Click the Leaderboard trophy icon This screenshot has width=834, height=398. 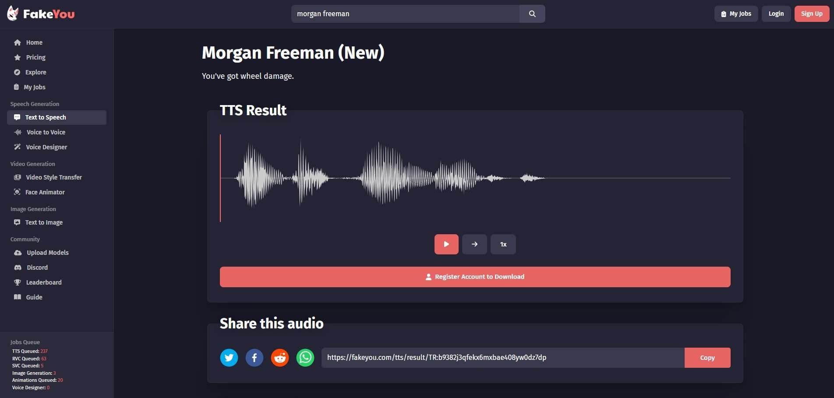pyautogui.click(x=18, y=282)
